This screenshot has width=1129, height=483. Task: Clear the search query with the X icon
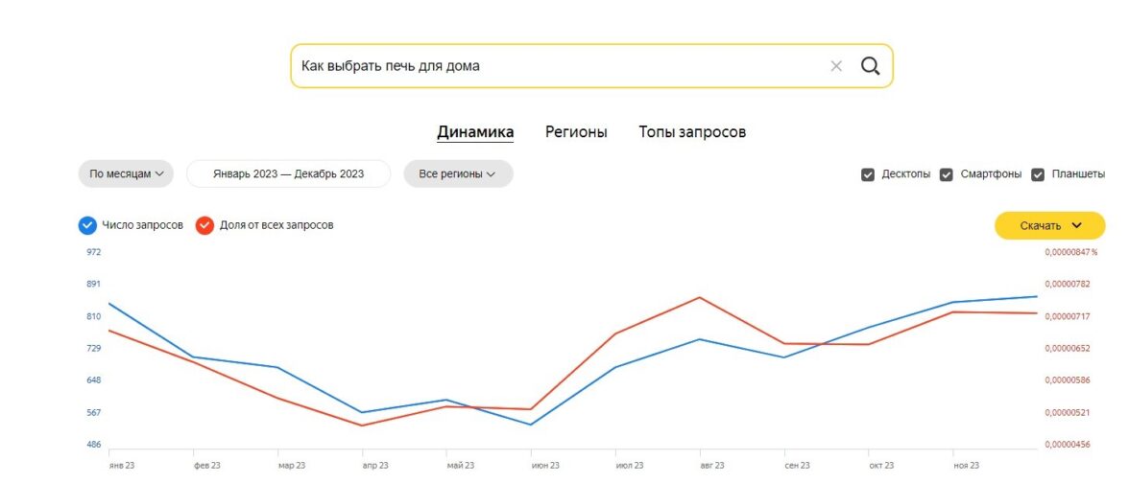pyautogui.click(x=836, y=66)
